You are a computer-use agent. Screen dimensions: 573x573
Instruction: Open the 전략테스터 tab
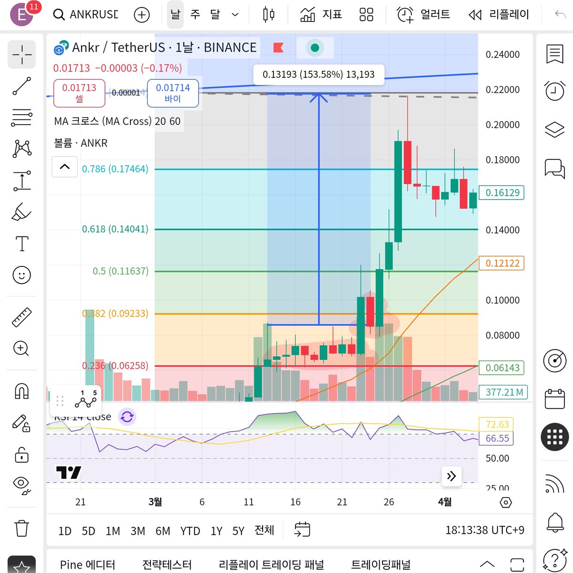(167, 565)
